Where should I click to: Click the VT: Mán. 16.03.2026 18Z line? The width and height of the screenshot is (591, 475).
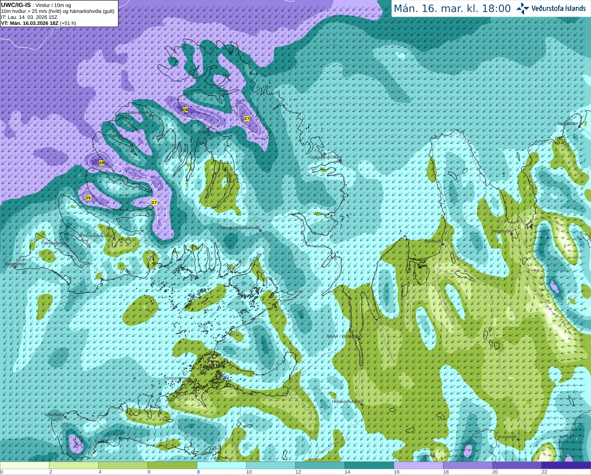click(38, 23)
